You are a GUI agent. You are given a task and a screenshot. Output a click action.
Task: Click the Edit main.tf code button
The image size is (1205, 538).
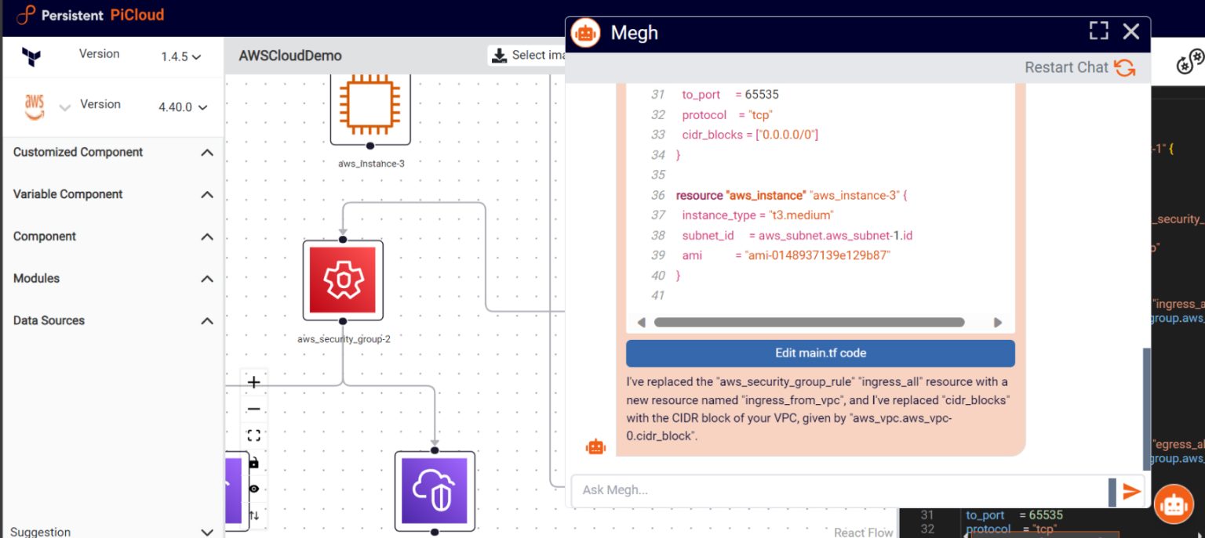(x=819, y=352)
